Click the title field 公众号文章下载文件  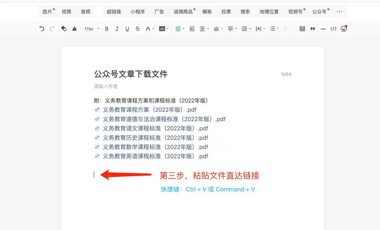click(x=131, y=74)
